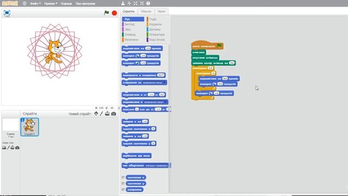The height and width of the screenshot is (196, 348).
Task: Take a new backdrop from camera
Action: point(17,148)
